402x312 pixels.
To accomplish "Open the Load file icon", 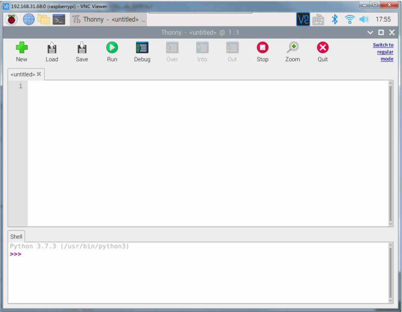I will 52,48.
